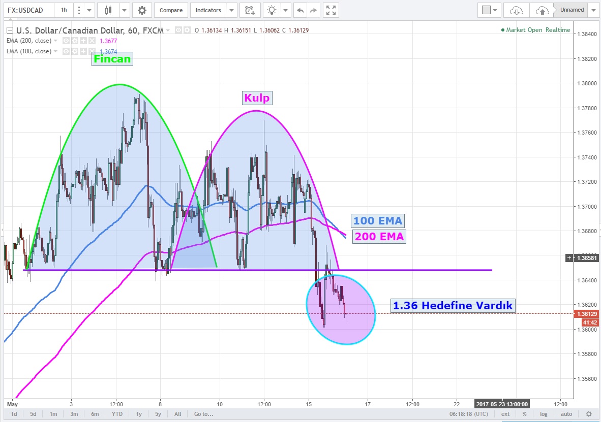
Task: Select the YTD time range
Action: click(x=116, y=414)
